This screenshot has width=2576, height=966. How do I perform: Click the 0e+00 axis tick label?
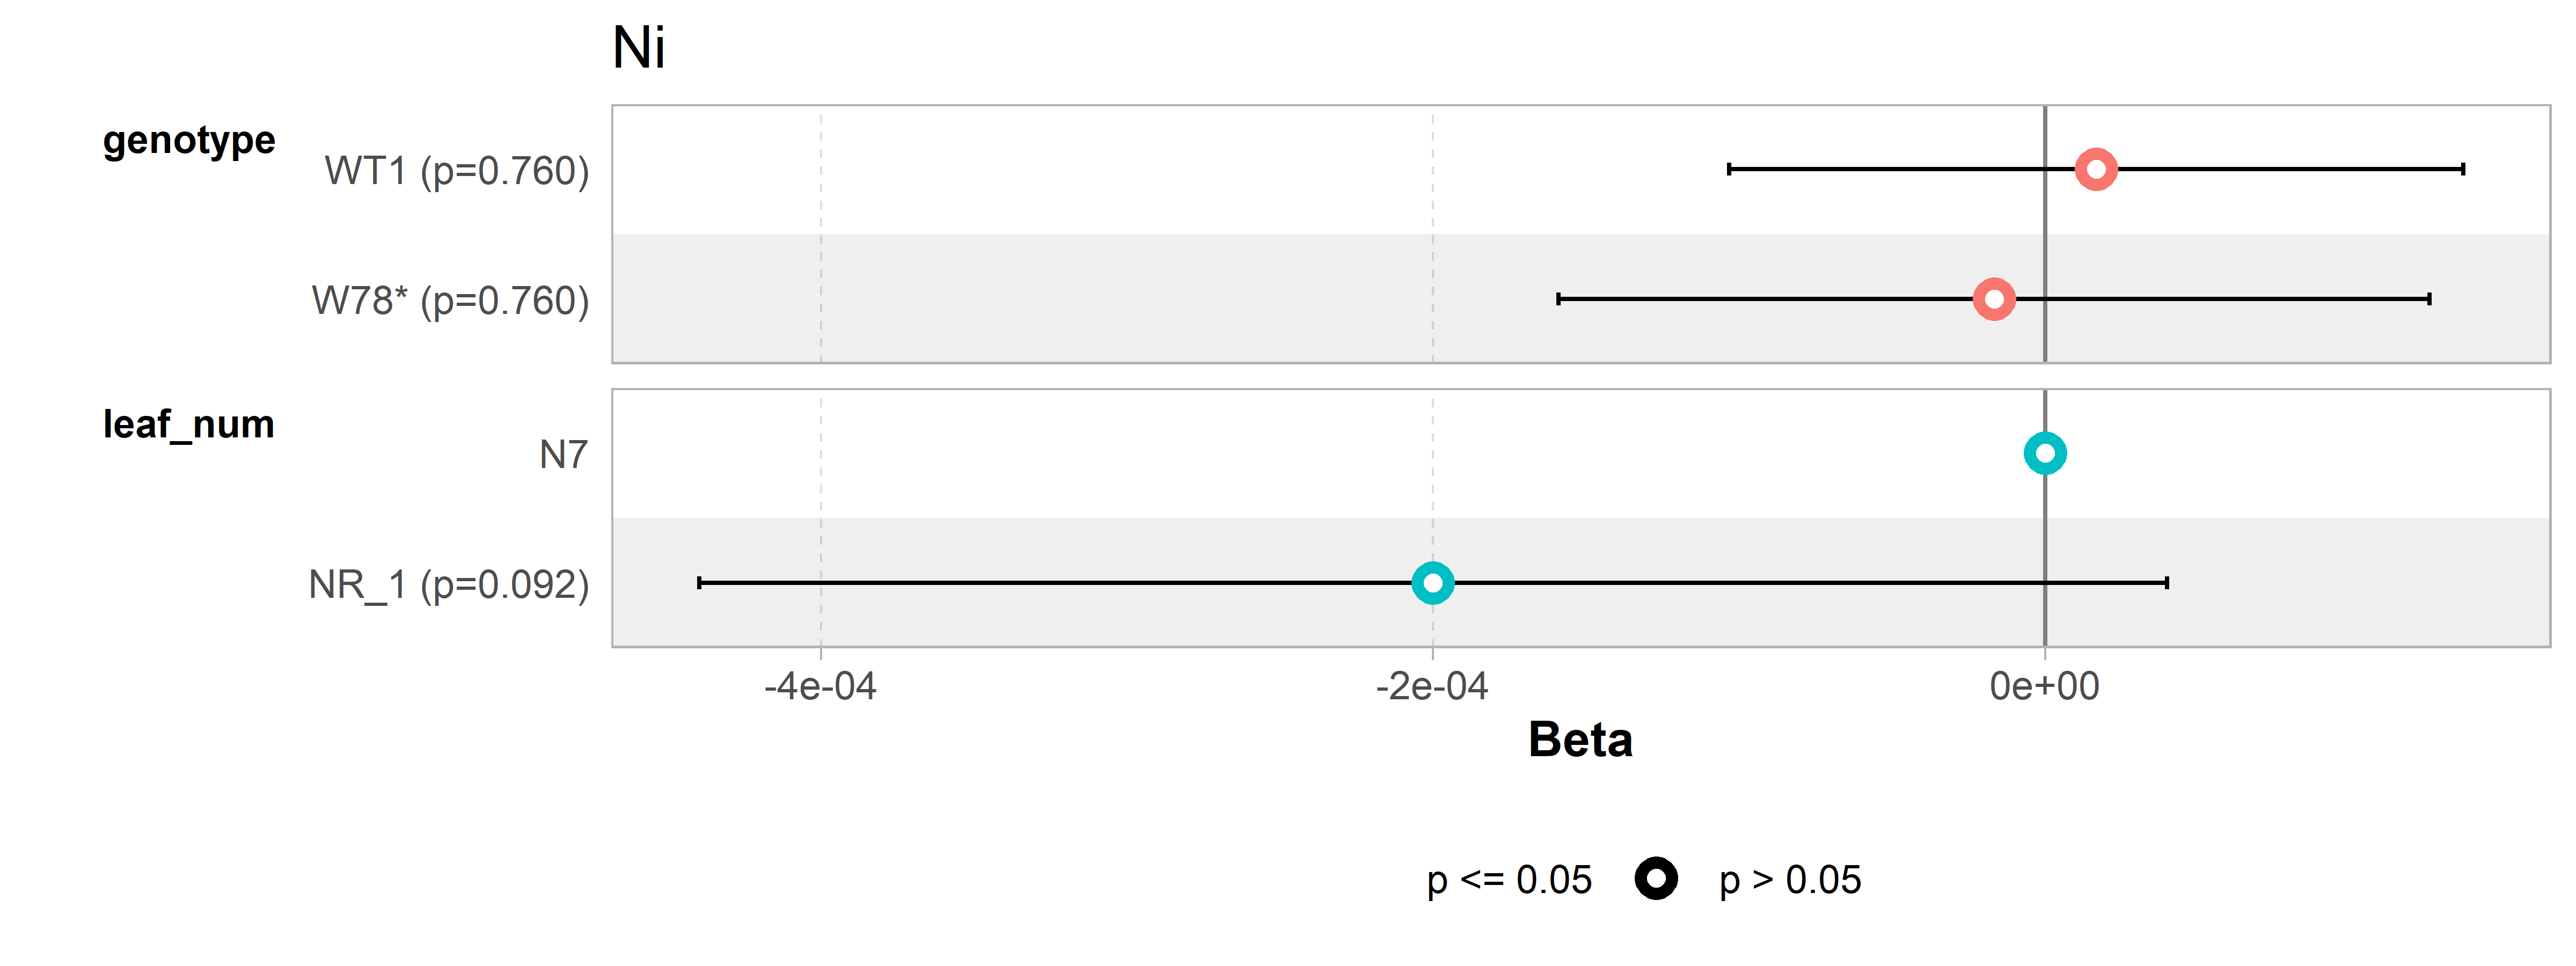click(x=2044, y=687)
